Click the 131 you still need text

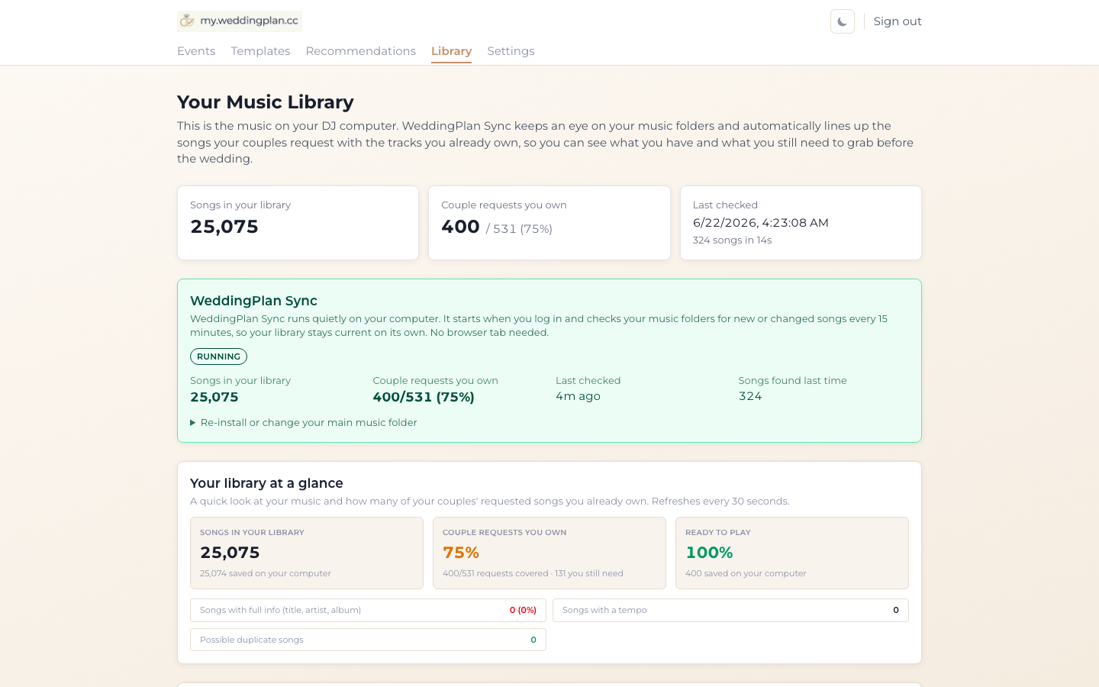pyautogui.click(x=589, y=573)
